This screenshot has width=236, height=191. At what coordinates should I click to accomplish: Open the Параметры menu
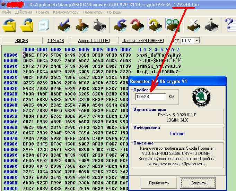[x=93, y=12]
